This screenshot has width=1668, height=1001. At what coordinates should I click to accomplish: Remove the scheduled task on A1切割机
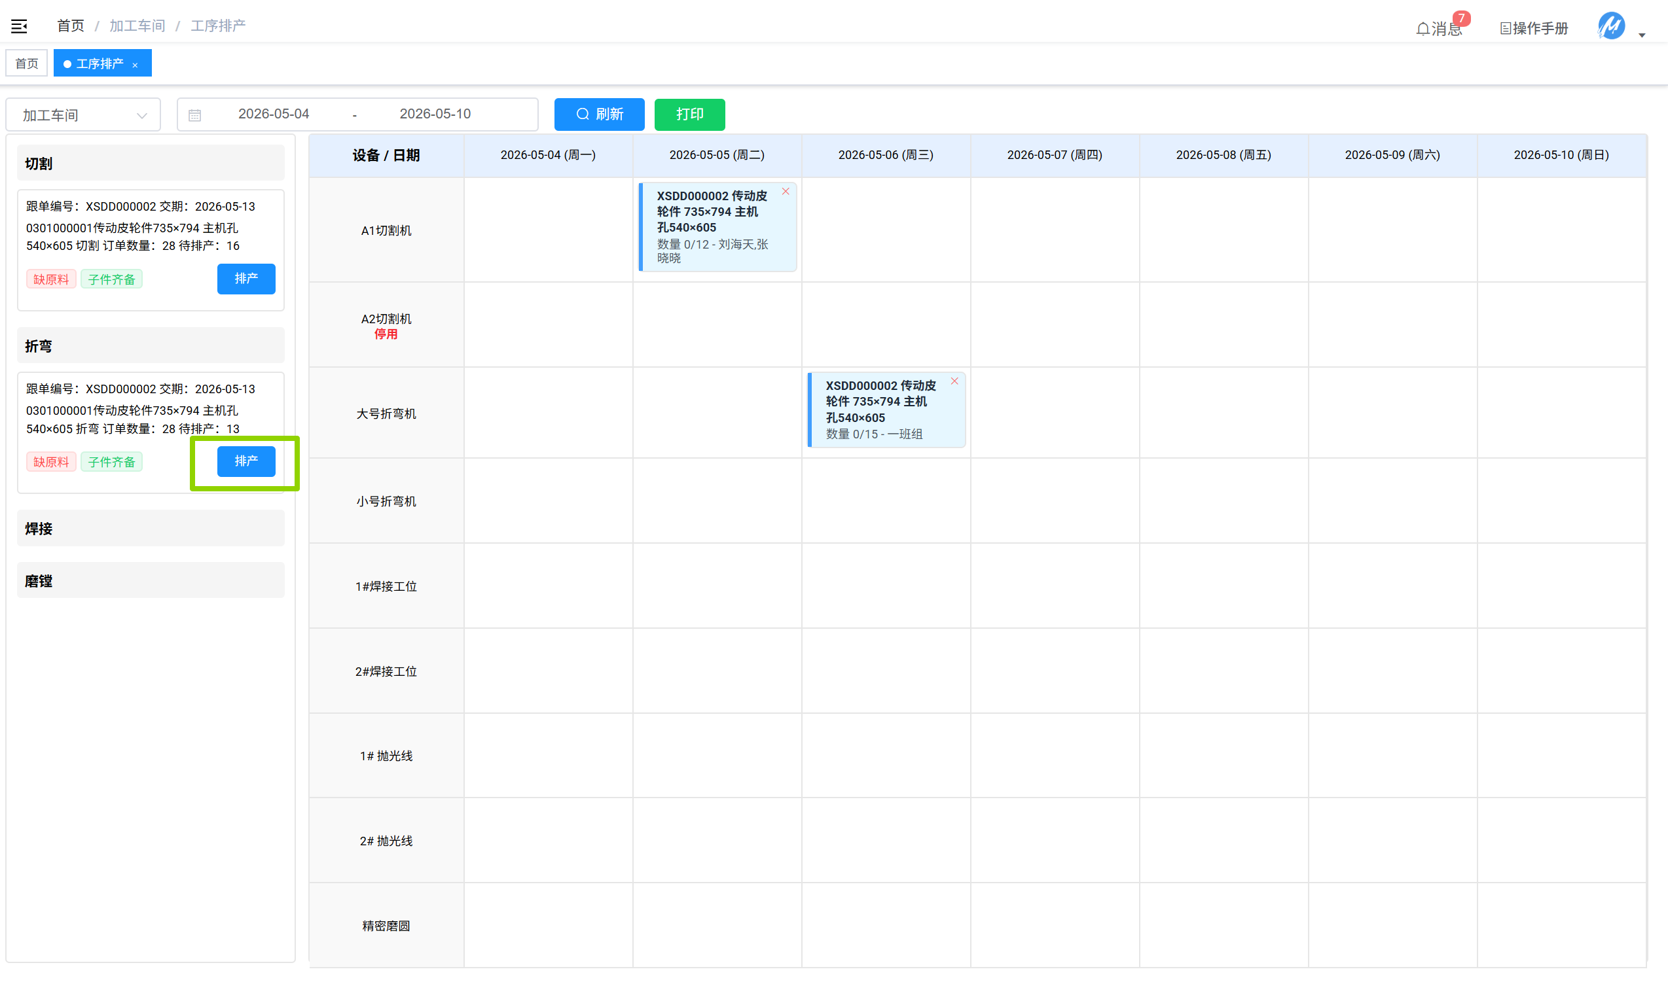pyautogui.click(x=786, y=192)
